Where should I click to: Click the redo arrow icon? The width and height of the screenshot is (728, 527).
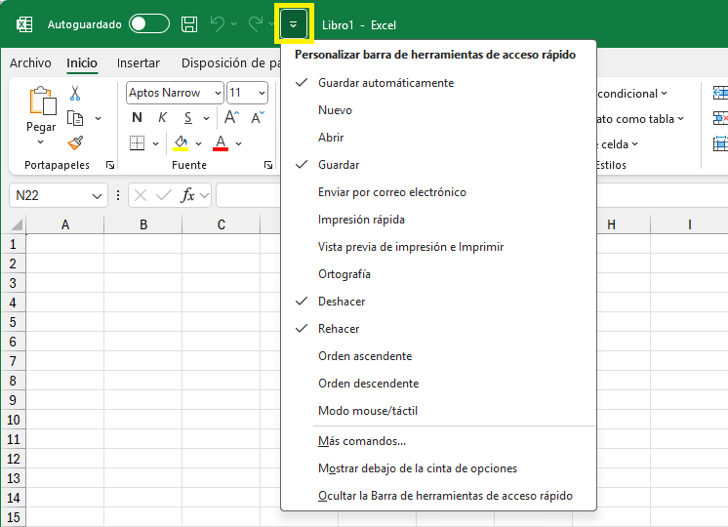click(x=256, y=24)
